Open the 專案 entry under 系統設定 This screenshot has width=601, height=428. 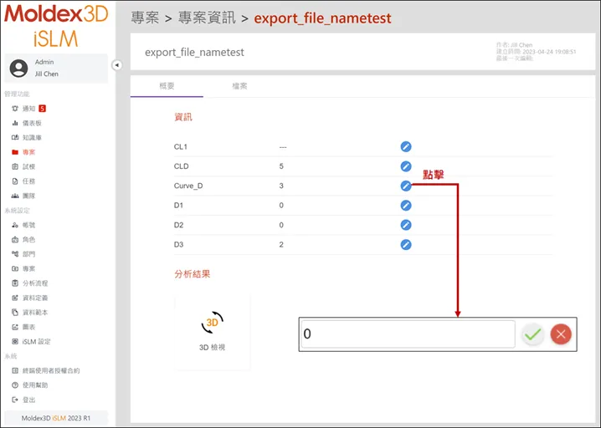pyautogui.click(x=23, y=268)
